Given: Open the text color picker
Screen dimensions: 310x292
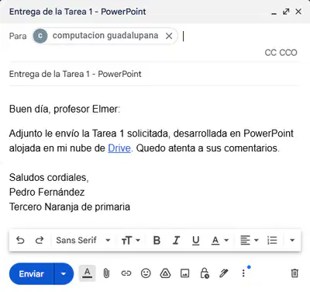Looking at the screenshot, I should coord(220,240).
